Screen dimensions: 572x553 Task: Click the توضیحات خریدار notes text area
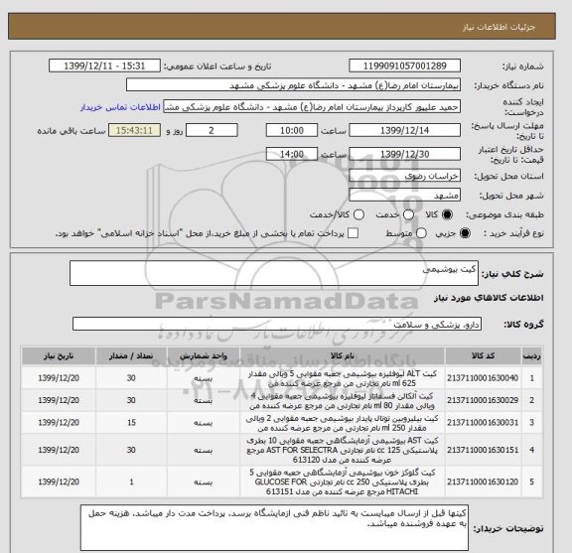tap(274, 528)
